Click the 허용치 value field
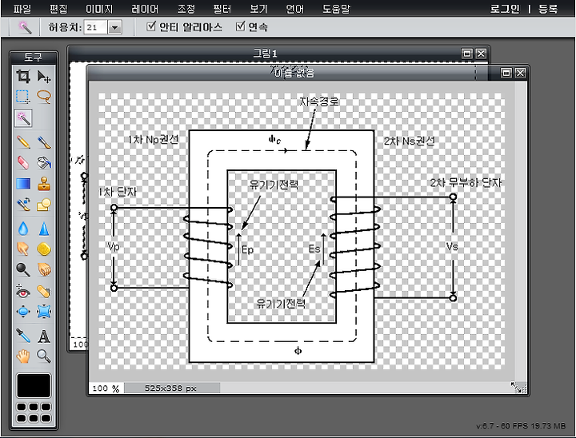 tap(96, 27)
